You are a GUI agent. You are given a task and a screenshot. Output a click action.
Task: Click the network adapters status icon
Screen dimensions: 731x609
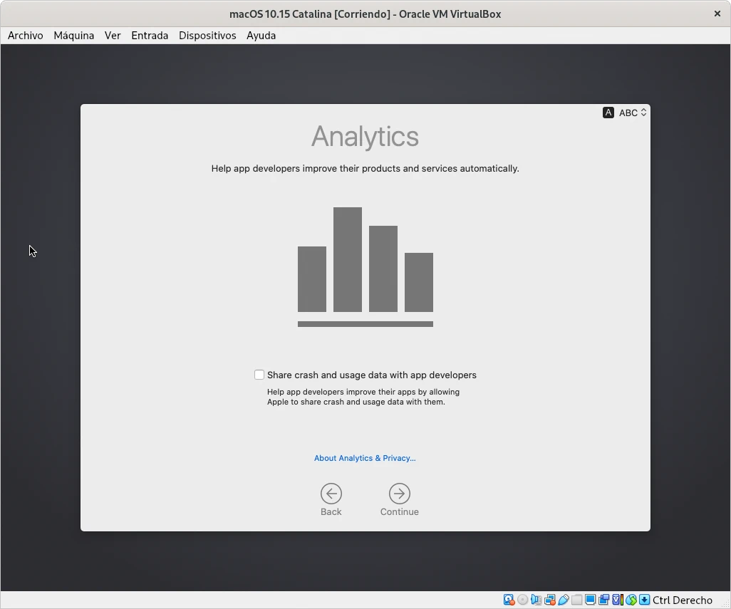tap(549, 600)
